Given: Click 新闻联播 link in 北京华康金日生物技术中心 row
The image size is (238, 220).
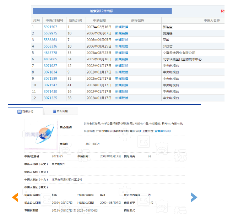Looking at the screenshot, I should [x=121, y=59].
